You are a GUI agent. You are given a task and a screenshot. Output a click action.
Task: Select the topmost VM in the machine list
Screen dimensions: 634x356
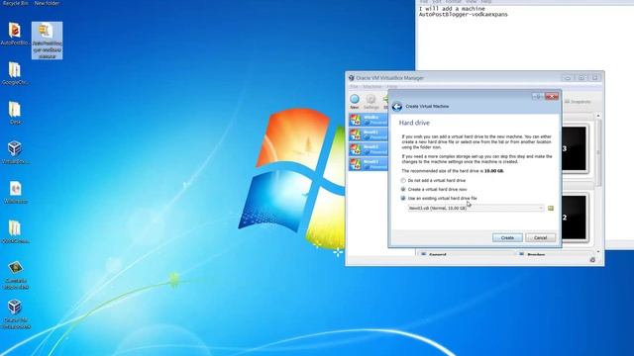pyautogui.click(x=369, y=120)
